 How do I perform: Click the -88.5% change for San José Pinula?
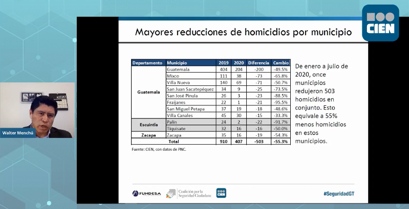[x=281, y=96]
